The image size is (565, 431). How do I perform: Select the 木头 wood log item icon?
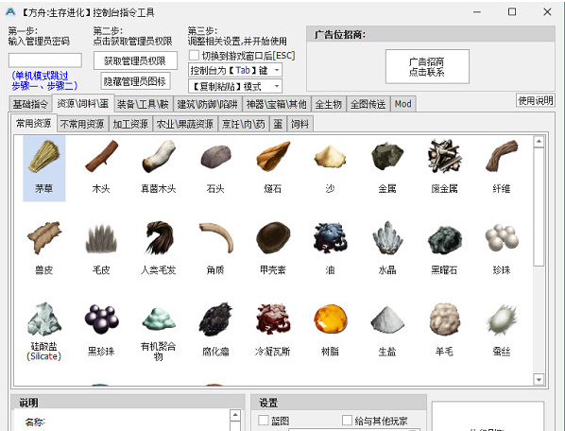coord(101,156)
